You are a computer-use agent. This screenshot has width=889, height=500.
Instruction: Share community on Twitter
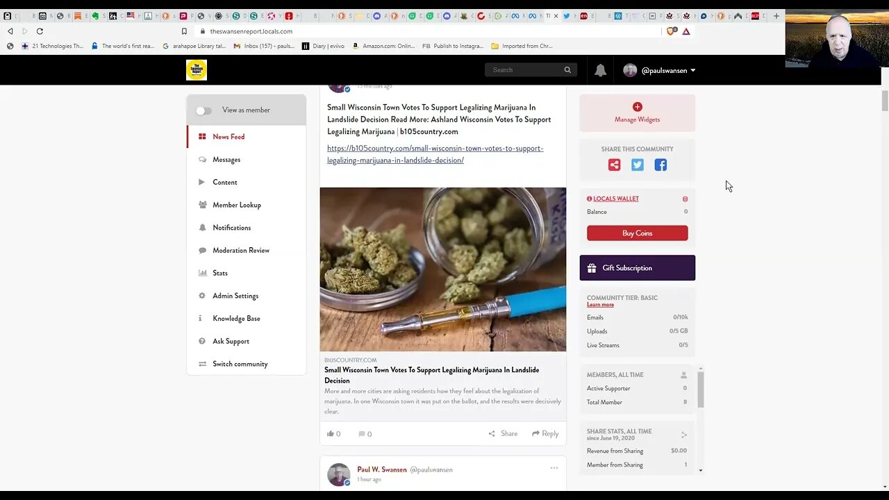pyautogui.click(x=638, y=165)
